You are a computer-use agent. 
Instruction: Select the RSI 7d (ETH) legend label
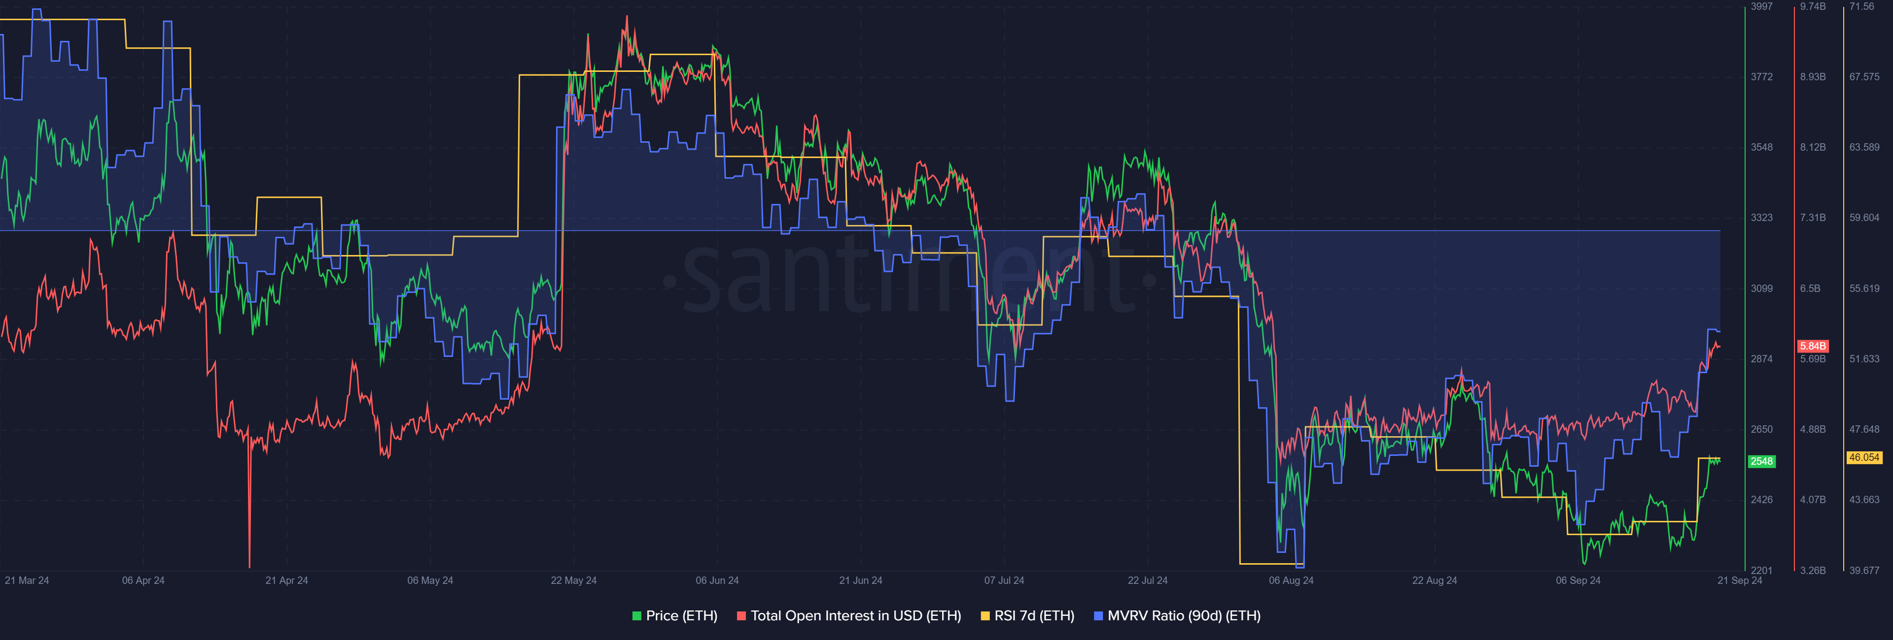tap(1034, 616)
